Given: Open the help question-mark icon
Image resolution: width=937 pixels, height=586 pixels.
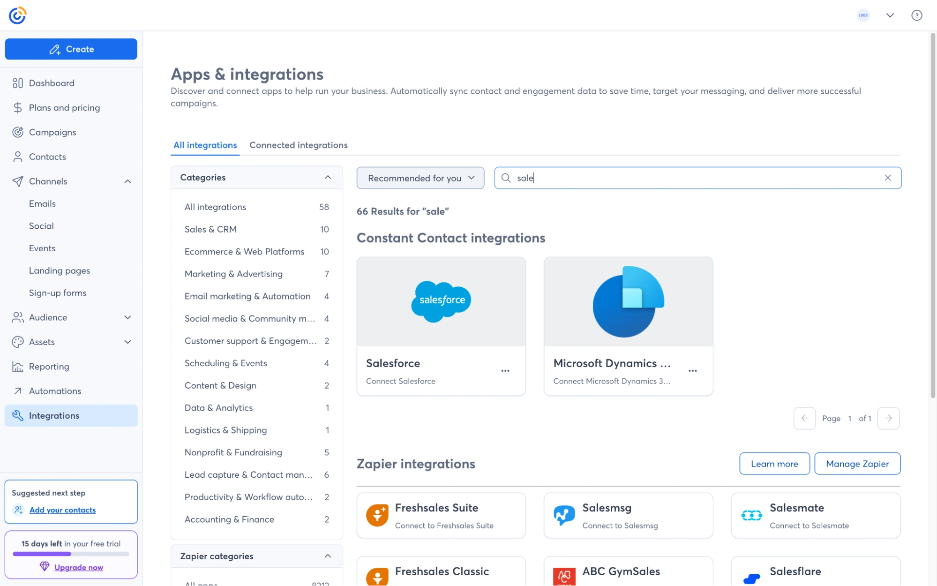Looking at the screenshot, I should [917, 15].
